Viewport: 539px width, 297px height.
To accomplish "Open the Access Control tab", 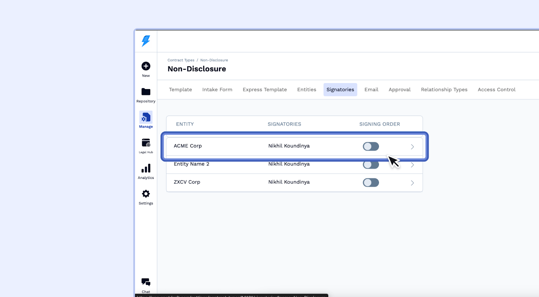I will click(x=497, y=89).
